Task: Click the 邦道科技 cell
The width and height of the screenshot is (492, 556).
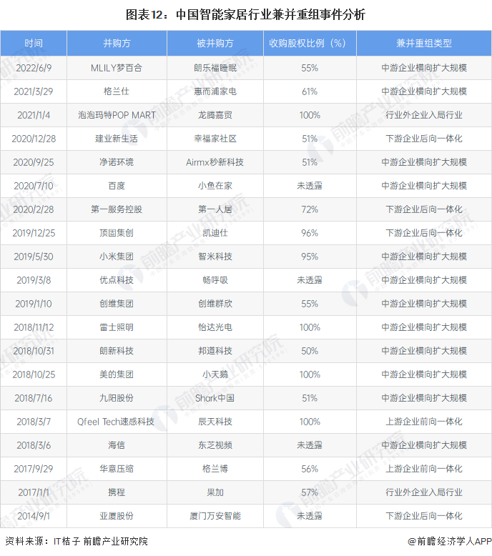Action: 215,351
